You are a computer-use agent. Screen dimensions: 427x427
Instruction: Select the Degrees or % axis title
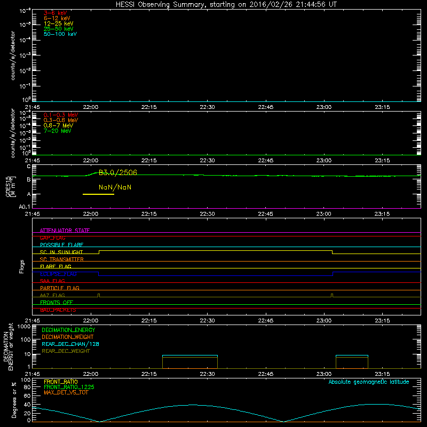(x=14, y=400)
